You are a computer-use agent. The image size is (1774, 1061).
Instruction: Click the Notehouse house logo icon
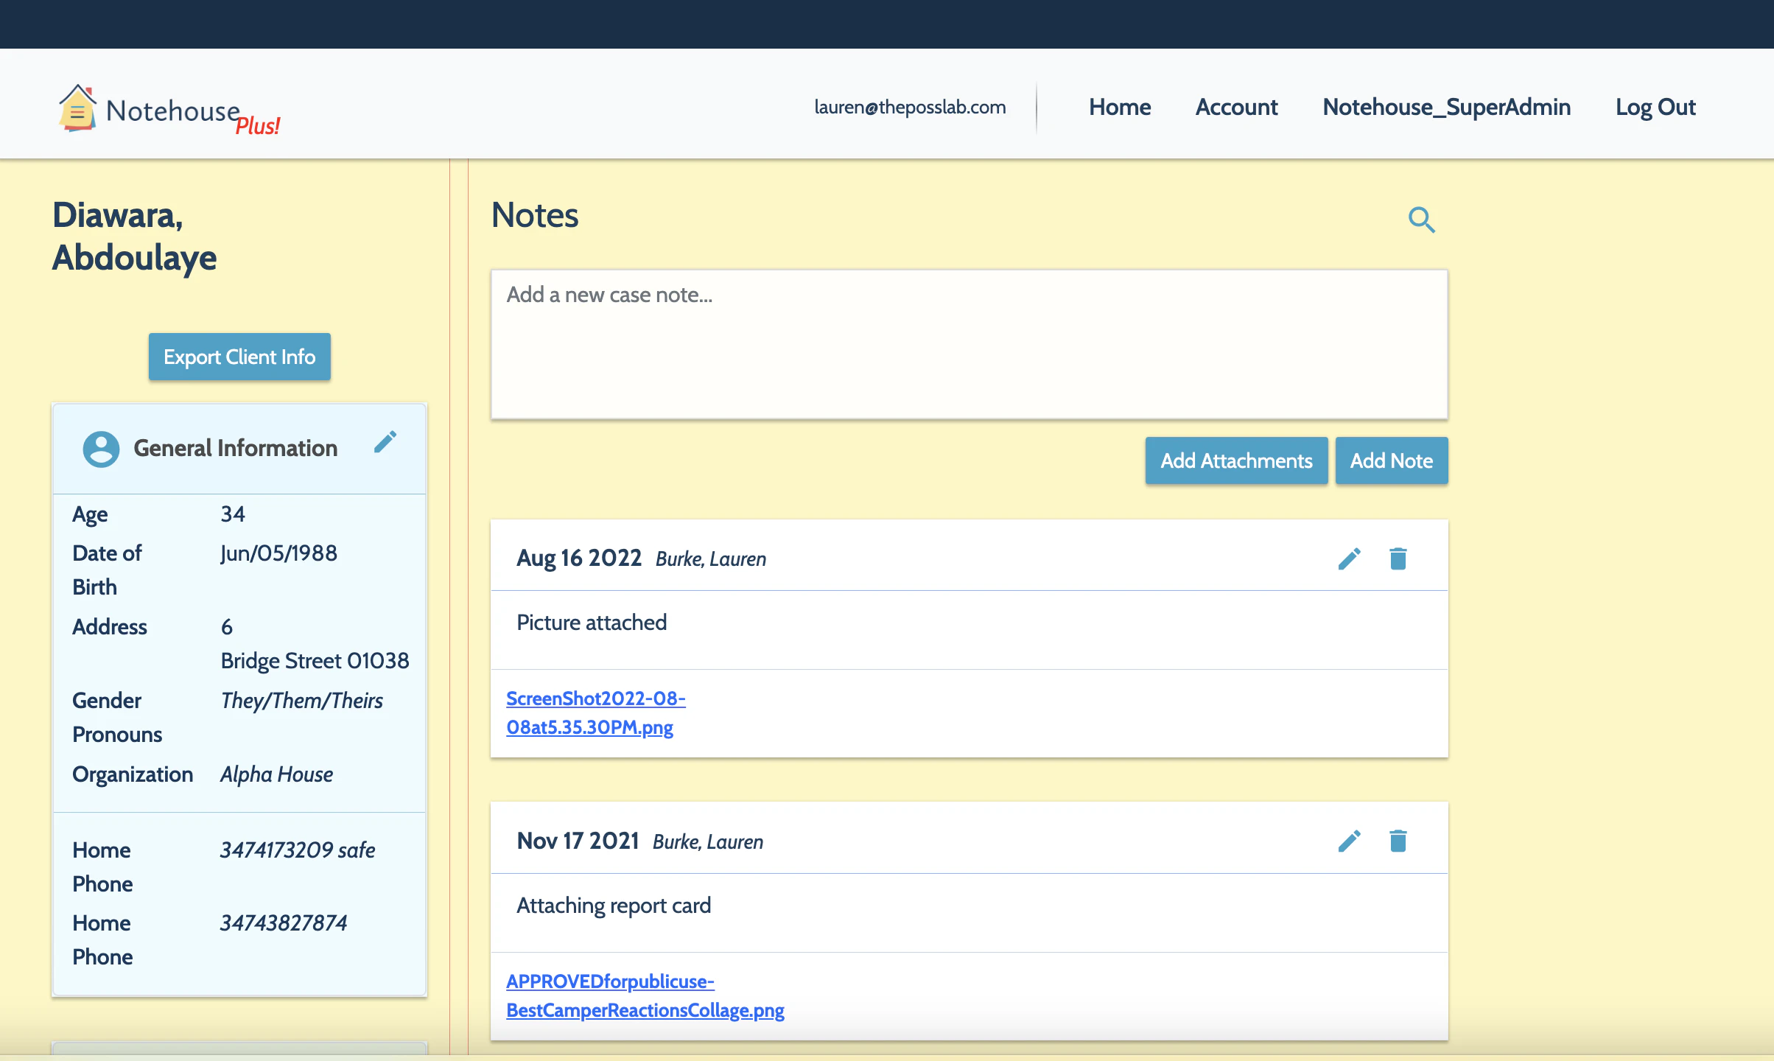click(77, 109)
